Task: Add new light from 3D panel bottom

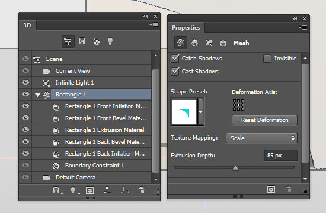Action: 73,190
